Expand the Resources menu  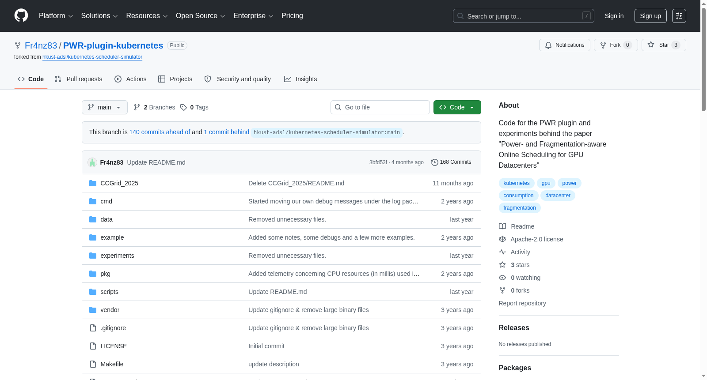[147, 16]
